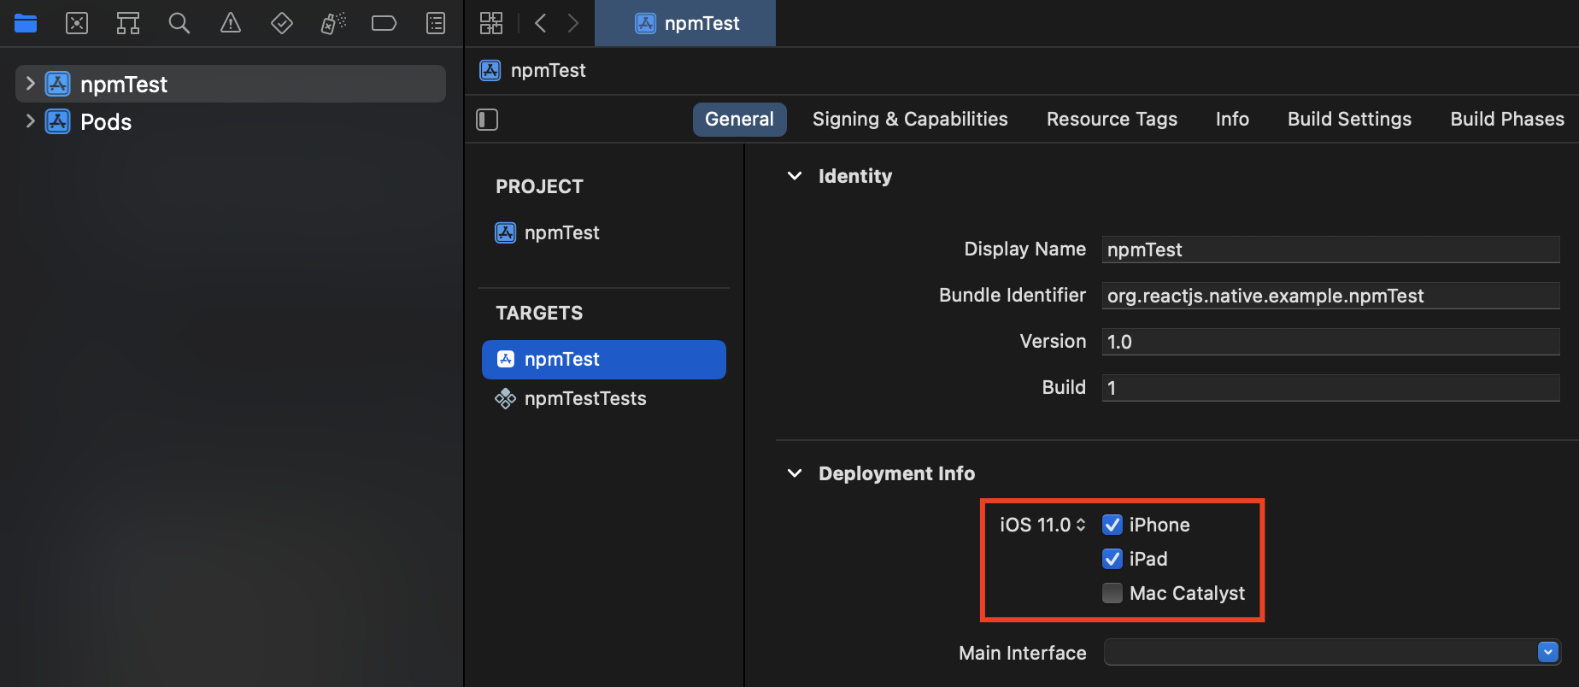
Task: Open the Info tab
Action: point(1232,120)
